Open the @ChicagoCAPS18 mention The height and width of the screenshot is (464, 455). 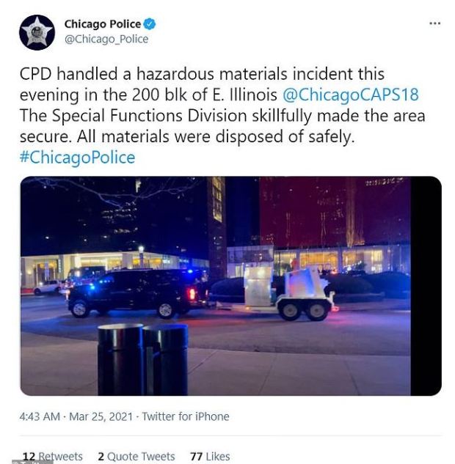coord(351,95)
